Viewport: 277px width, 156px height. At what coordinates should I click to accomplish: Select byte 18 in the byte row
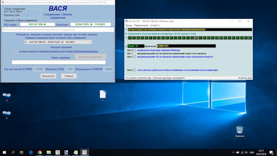(x=134, y=38)
